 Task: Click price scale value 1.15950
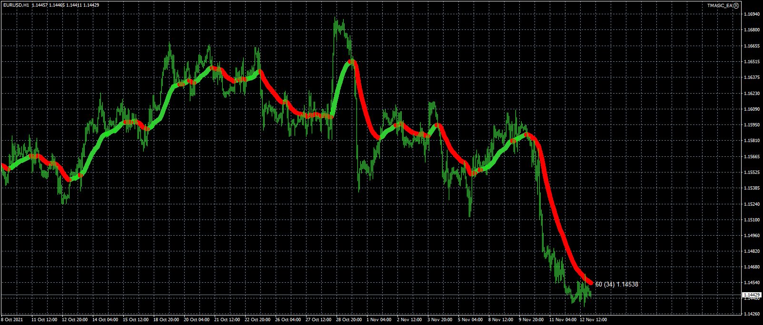point(752,125)
